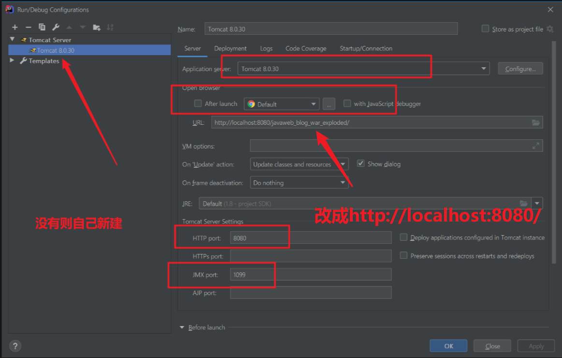Click the Apply button
This screenshot has width=562, height=358.
coord(536,346)
